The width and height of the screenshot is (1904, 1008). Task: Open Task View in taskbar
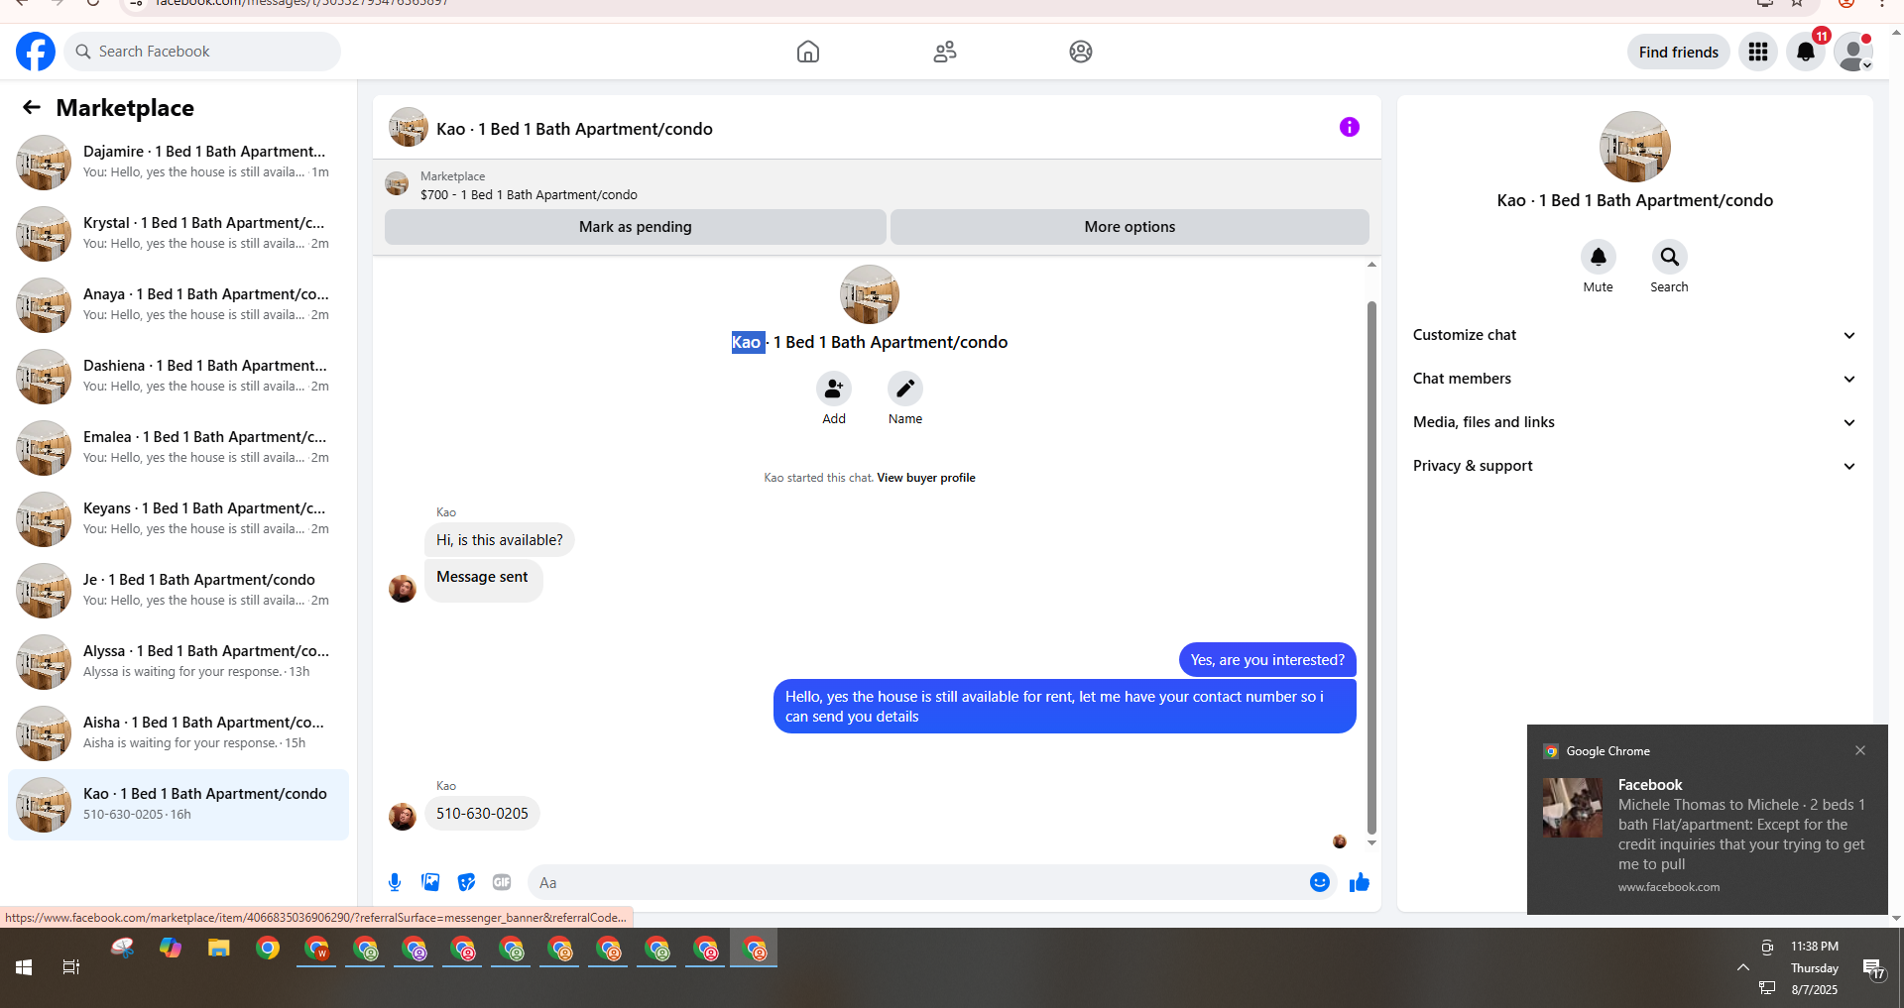tap(71, 967)
